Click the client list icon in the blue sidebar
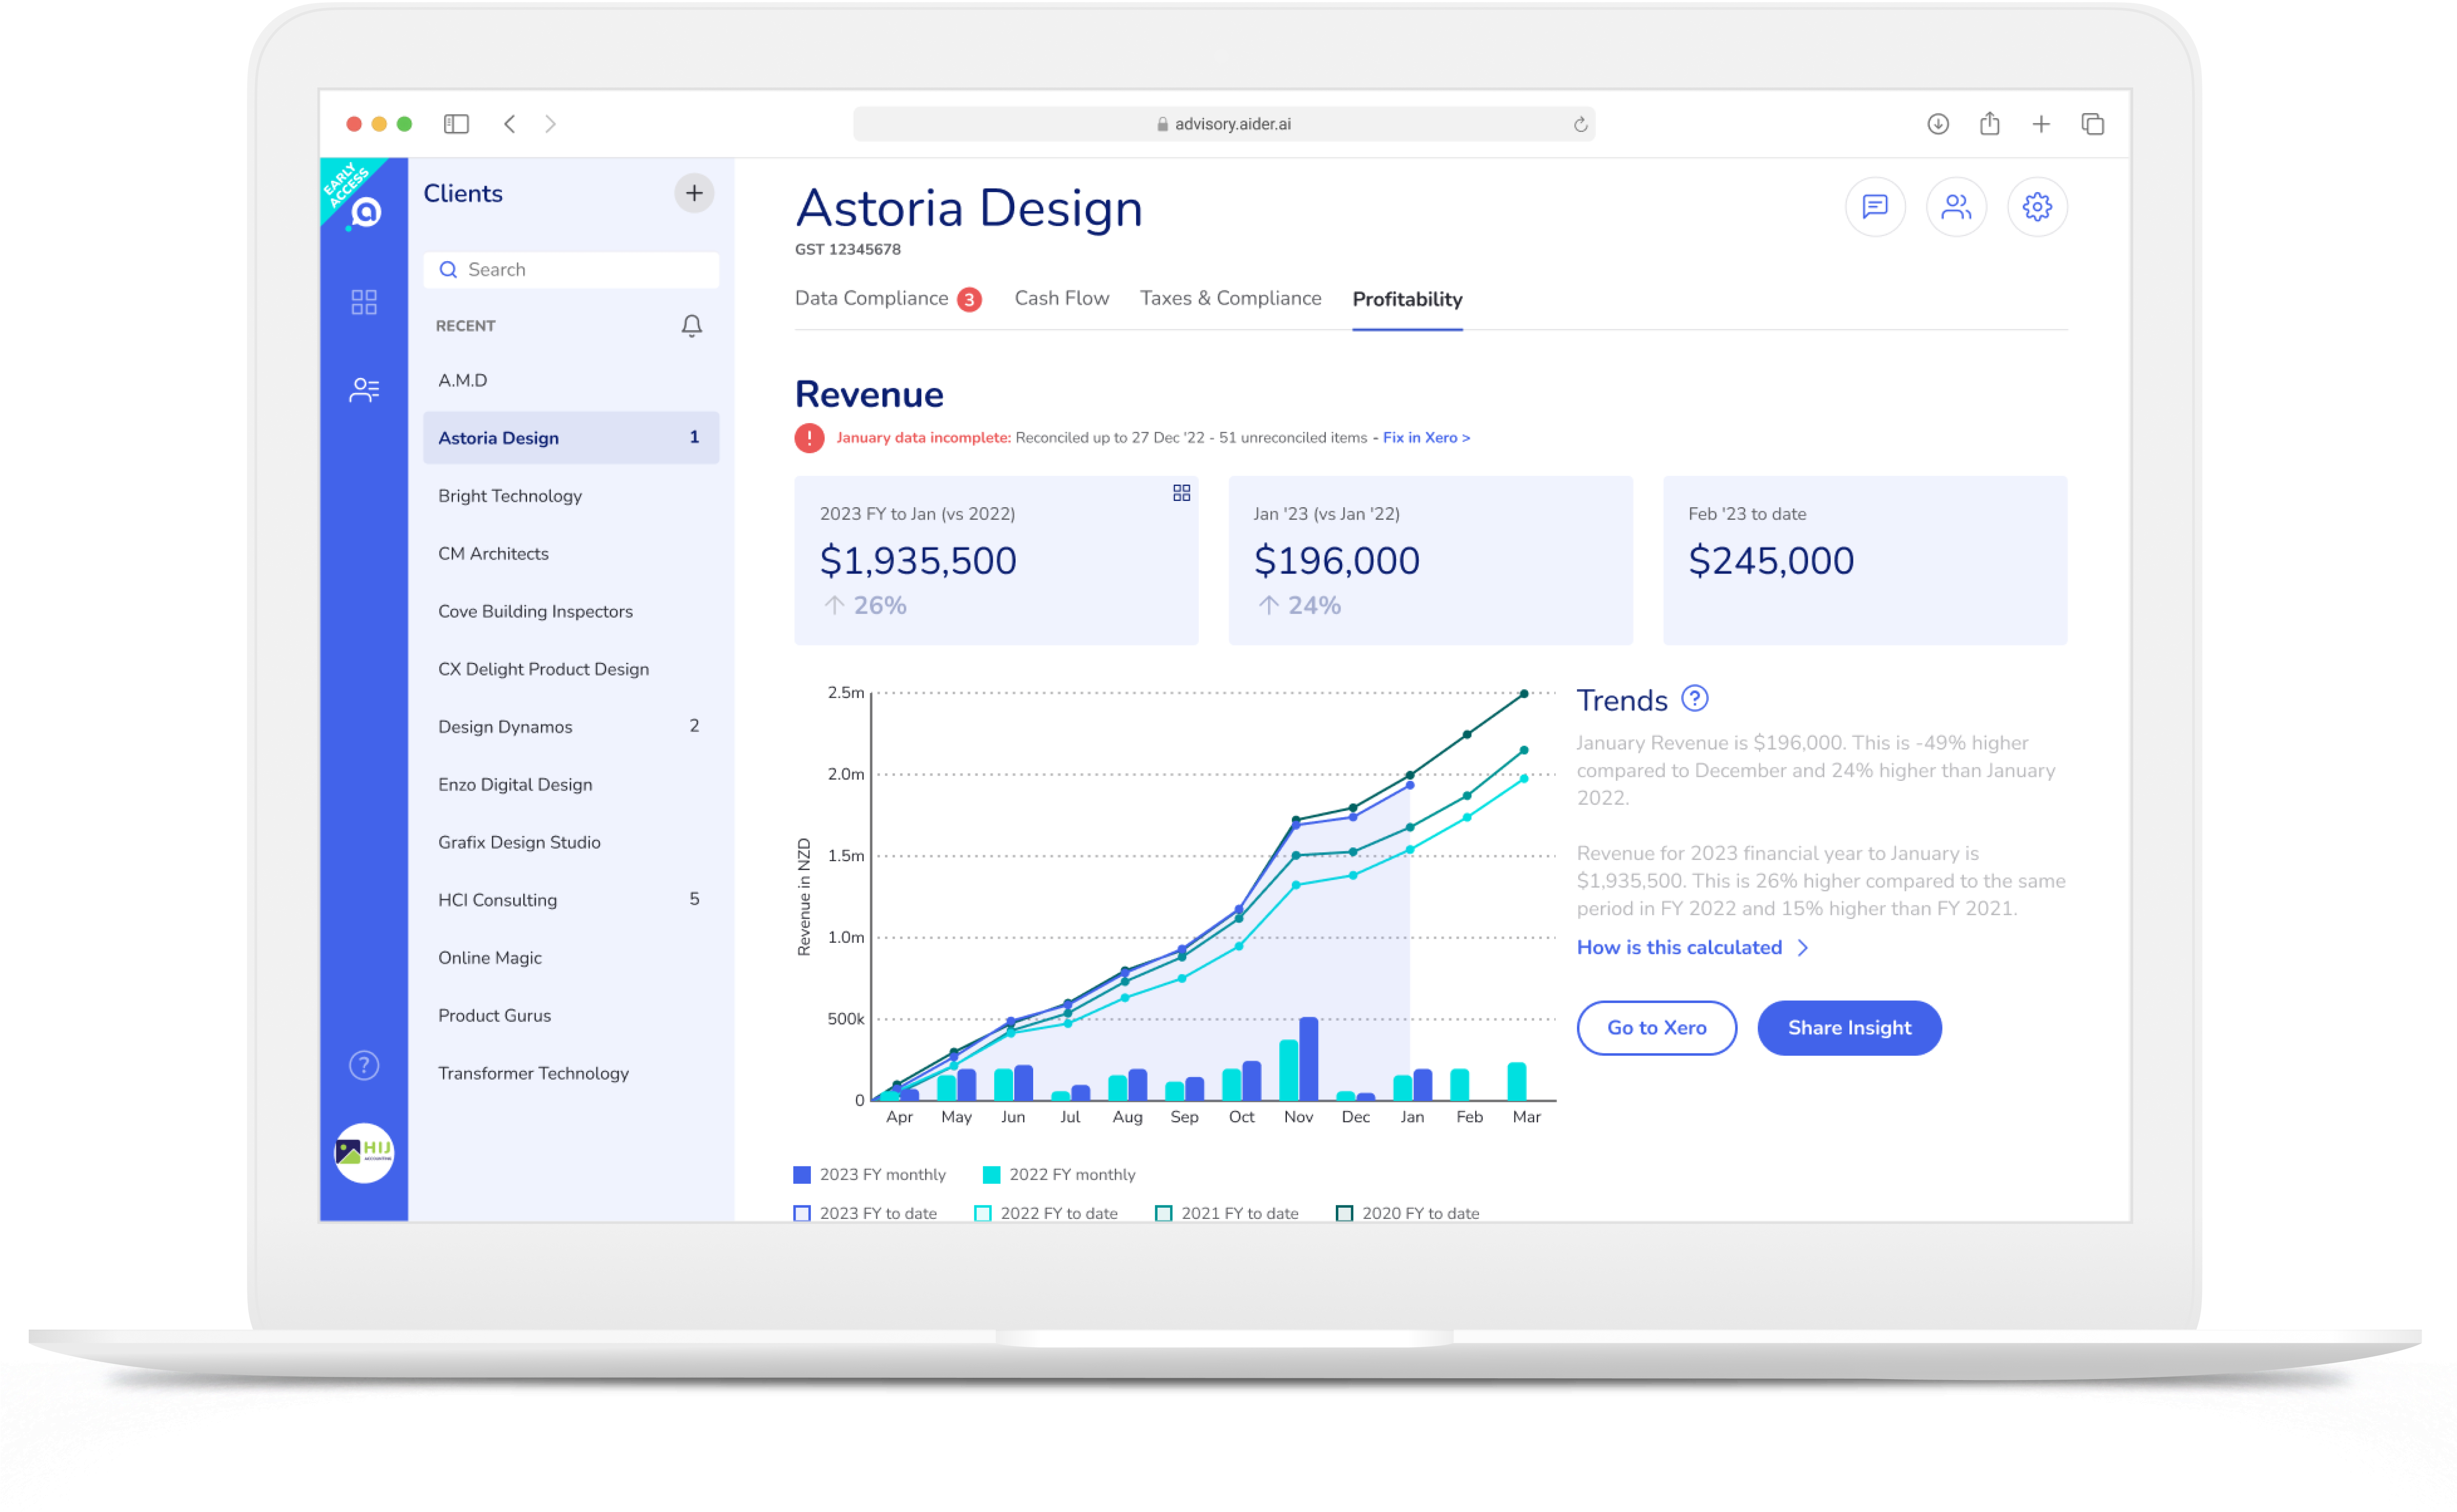The width and height of the screenshot is (2457, 1512). pyautogui.click(x=364, y=389)
